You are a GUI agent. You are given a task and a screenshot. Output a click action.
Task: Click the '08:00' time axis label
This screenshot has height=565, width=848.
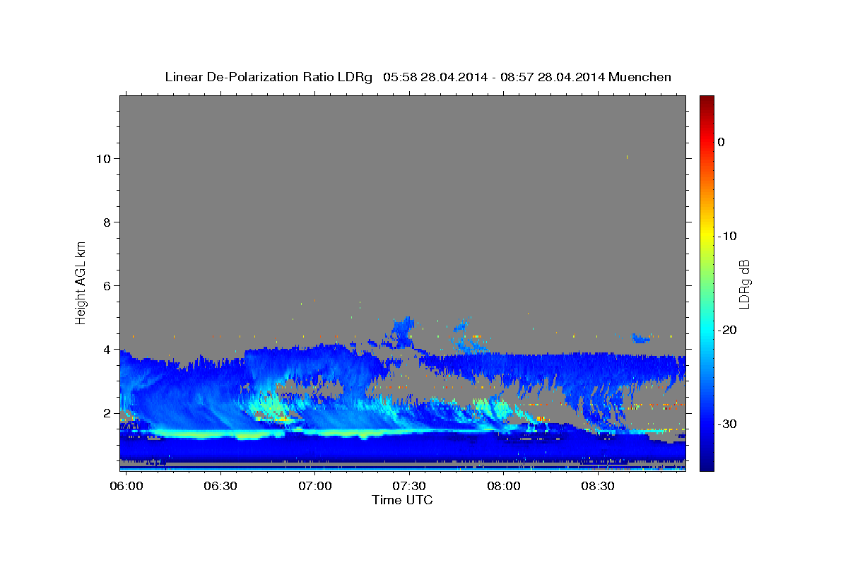503,486
